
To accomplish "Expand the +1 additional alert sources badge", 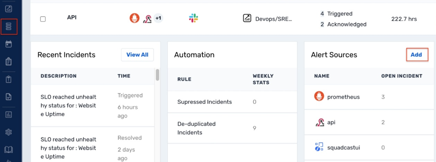I will 158,18.
